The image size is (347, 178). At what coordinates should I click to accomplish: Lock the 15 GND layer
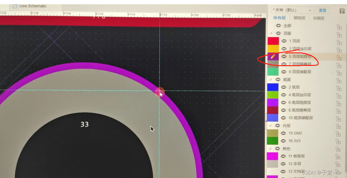[339, 134]
